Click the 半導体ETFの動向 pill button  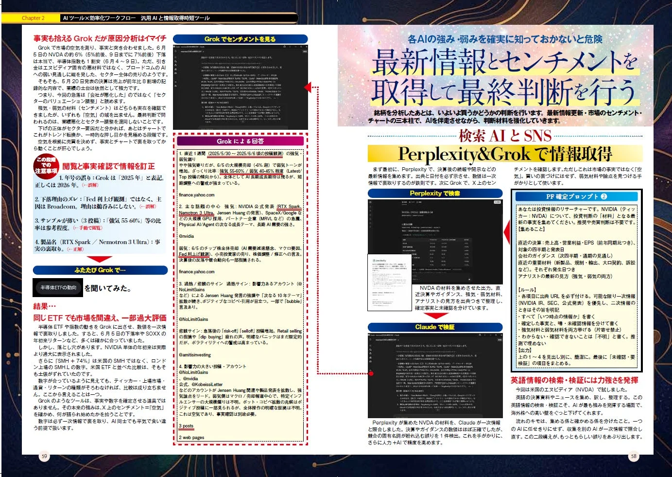(58, 287)
